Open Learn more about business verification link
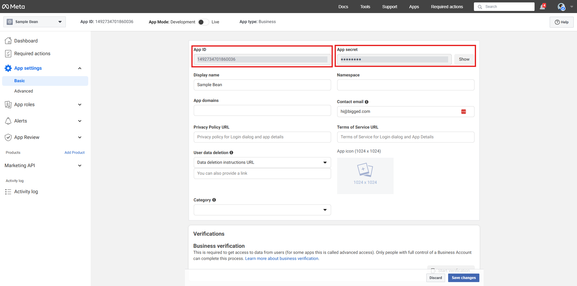 (x=282, y=259)
